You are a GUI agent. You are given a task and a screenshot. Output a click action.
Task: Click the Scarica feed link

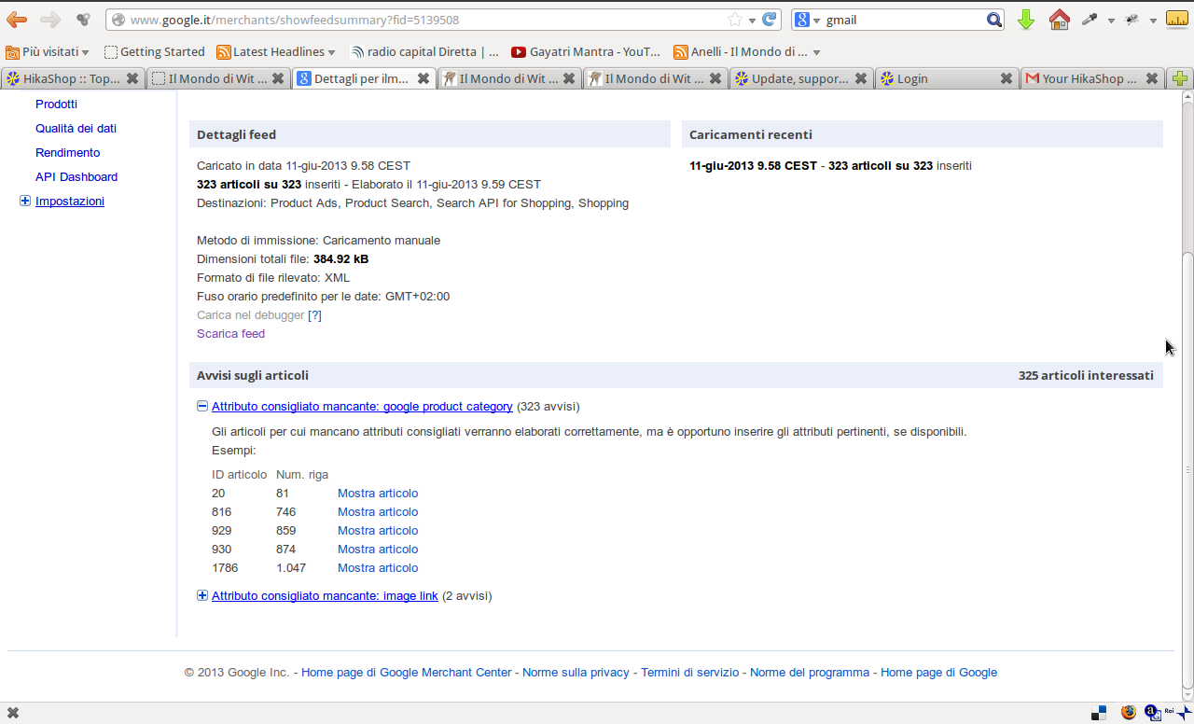click(x=230, y=333)
